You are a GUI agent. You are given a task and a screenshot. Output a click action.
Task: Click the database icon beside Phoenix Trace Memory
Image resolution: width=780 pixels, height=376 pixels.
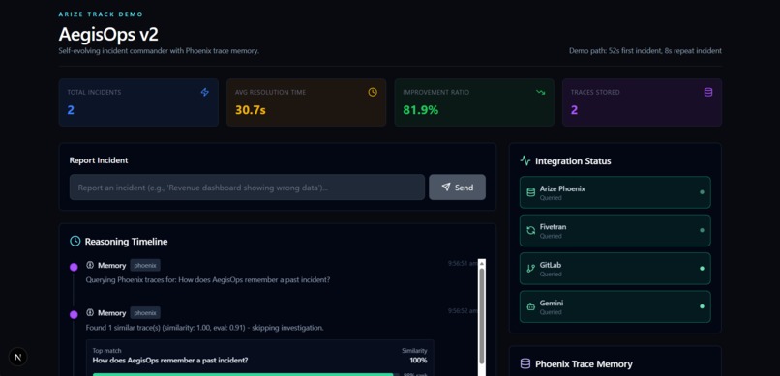[x=525, y=364]
